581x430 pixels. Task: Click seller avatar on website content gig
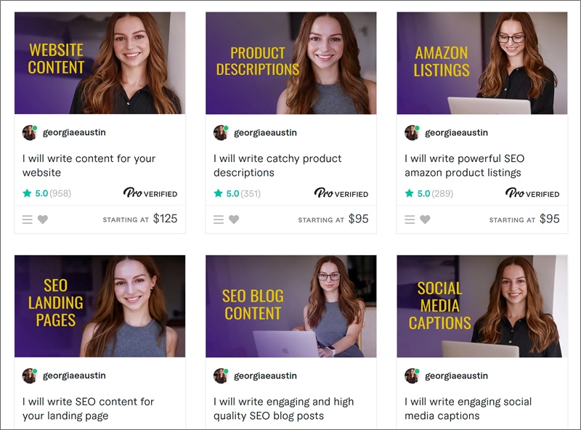tap(30, 133)
